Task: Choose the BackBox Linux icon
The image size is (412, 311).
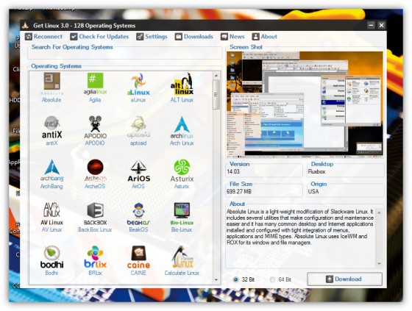Action: [x=95, y=214]
